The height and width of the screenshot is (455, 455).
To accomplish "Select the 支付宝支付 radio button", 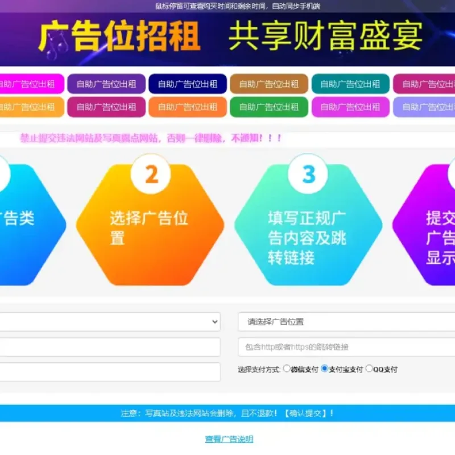I will tap(324, 369).
